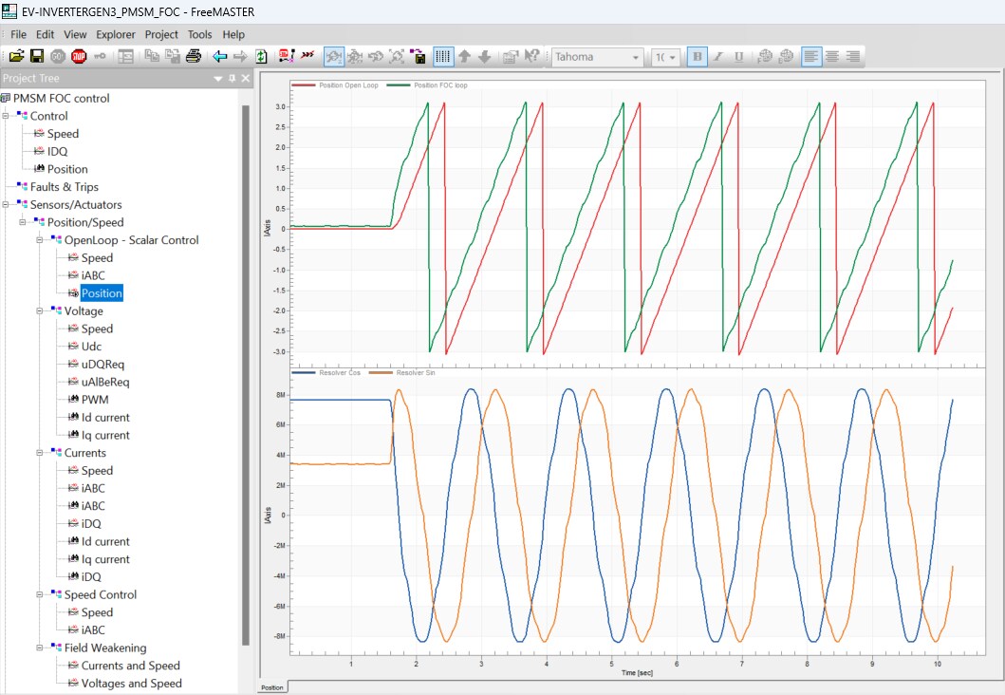Select Faults & Trips in the project tree

tap(64, 187)
